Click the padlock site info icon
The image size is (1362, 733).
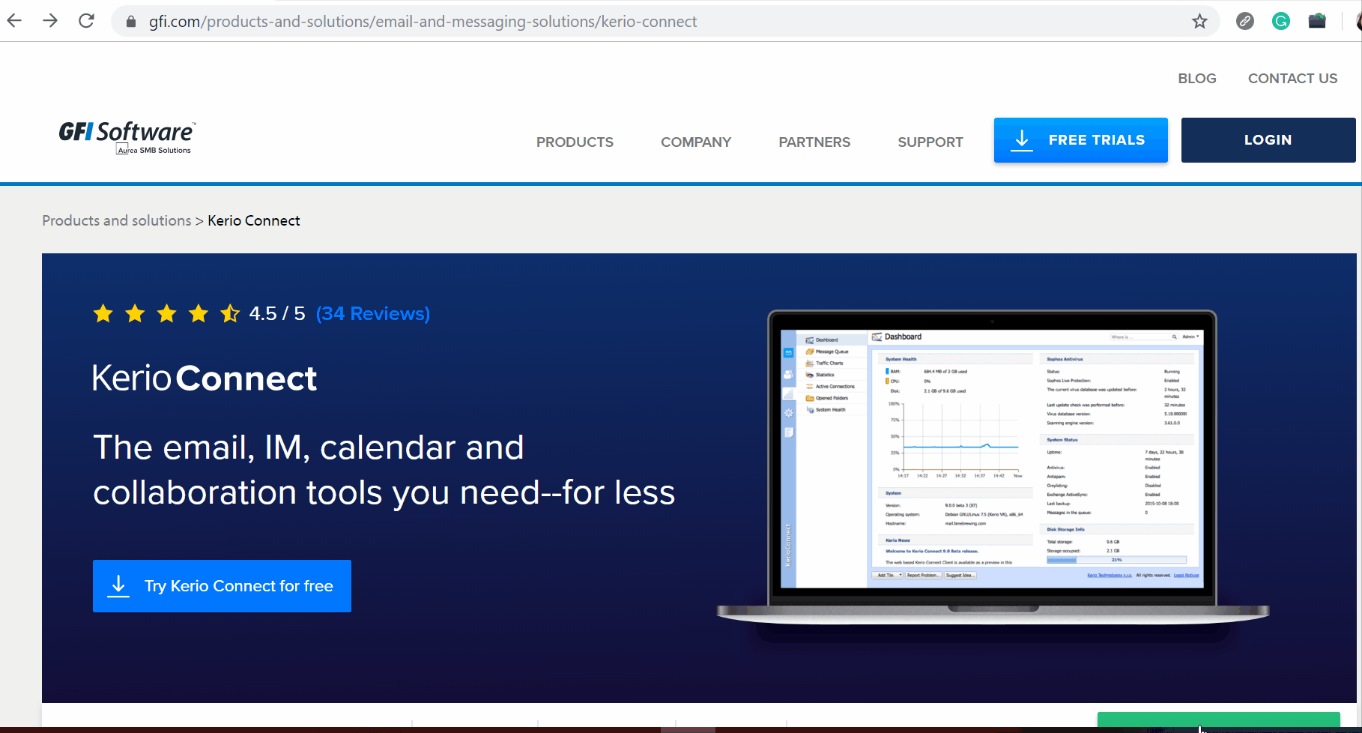(131, 22)
